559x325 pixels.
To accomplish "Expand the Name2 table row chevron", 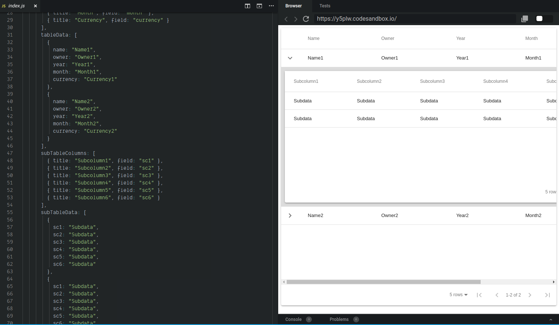I will pyautogui.click(x=290, y=215).
